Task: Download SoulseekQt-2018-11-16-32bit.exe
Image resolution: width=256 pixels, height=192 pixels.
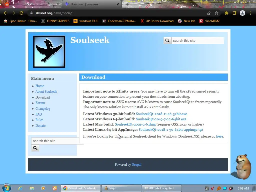Action: click(161, 114)
